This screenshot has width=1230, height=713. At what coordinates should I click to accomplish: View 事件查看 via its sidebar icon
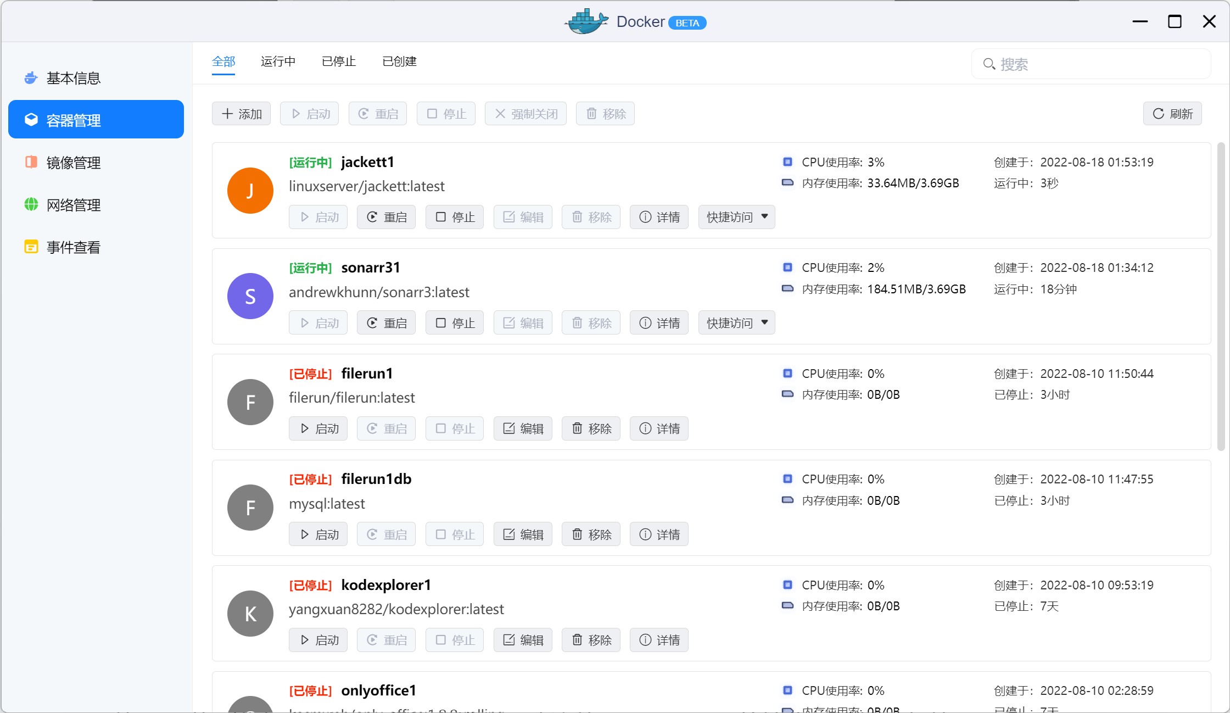31,247
